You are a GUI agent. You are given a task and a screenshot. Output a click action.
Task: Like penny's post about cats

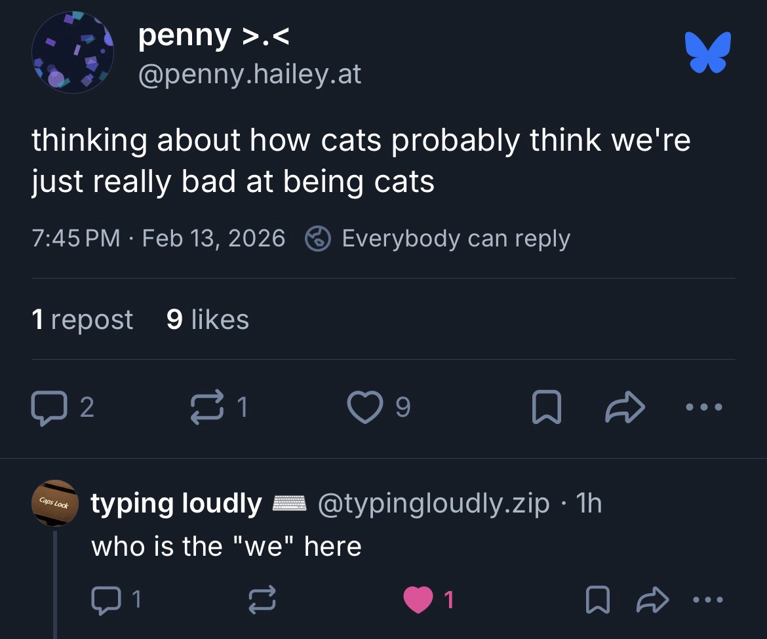[x=365, y=408]
